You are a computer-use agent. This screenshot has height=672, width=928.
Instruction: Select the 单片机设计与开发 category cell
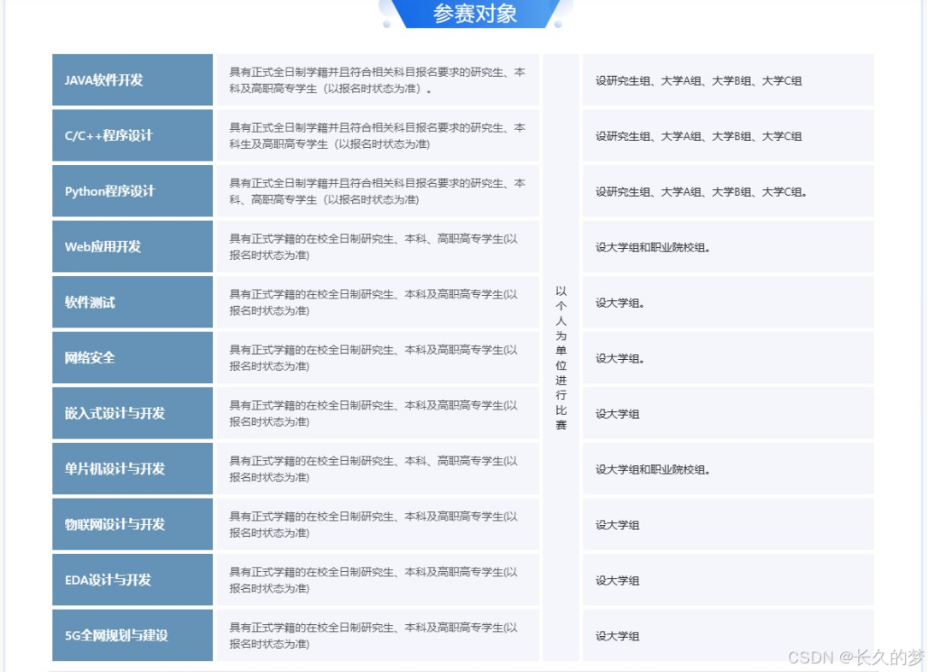(132, 469)
